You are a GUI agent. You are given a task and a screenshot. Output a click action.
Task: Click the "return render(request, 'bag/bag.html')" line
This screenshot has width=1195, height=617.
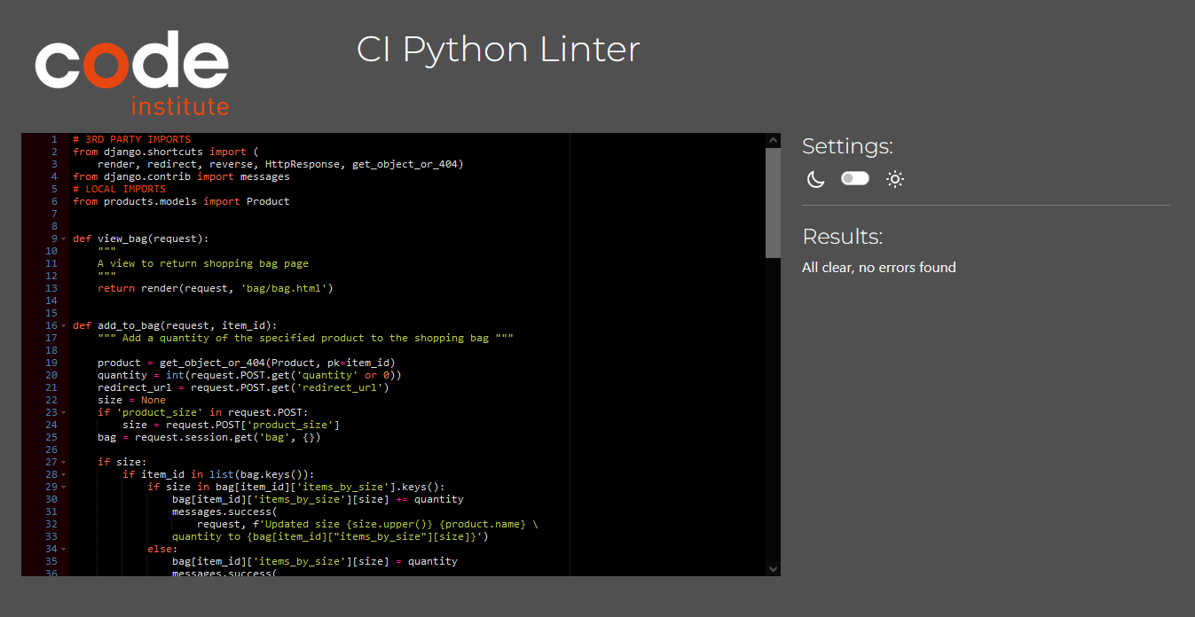click(216, 288)
